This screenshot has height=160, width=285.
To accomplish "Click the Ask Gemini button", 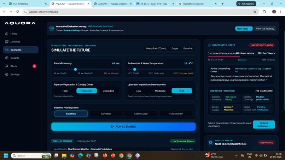I will [246, 4].
